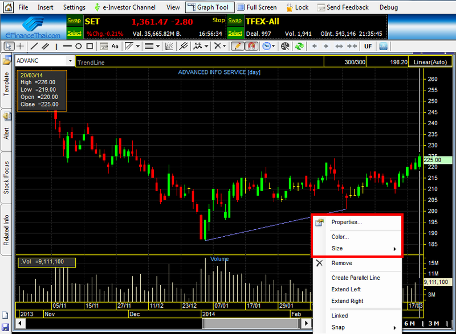Select the rectangle drawing tool
456x334 pixels.
90,46
